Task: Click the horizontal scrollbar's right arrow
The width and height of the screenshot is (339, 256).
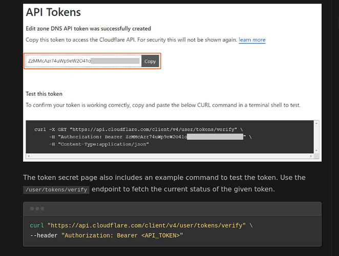Action: pyautogui.click(x=311, y=156)
